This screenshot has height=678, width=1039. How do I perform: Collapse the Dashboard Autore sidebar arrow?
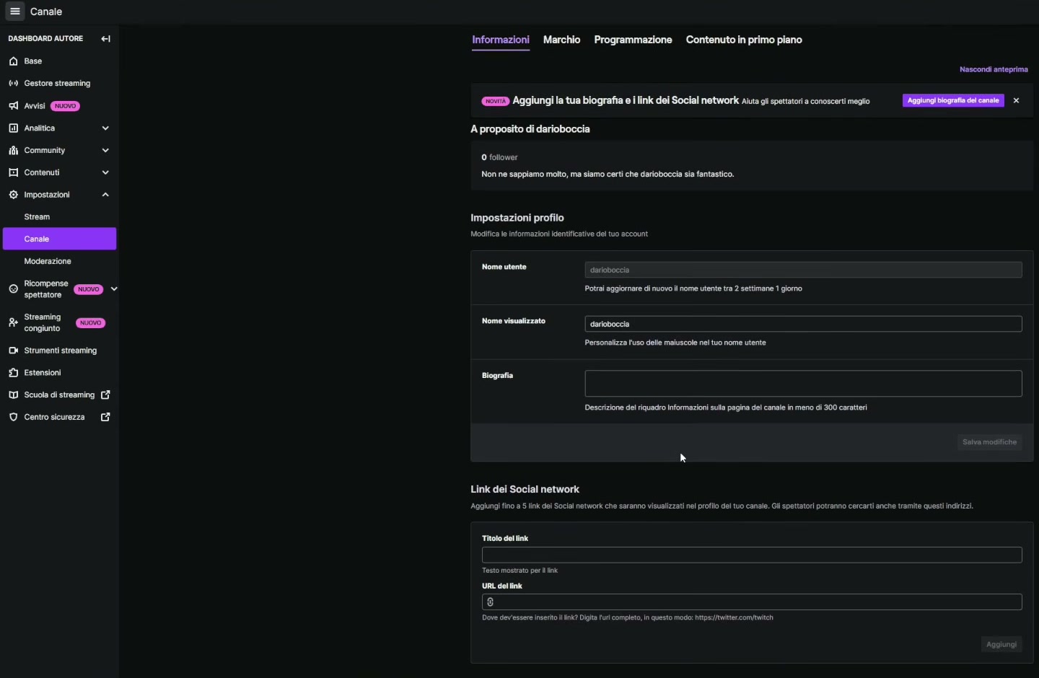105,38
